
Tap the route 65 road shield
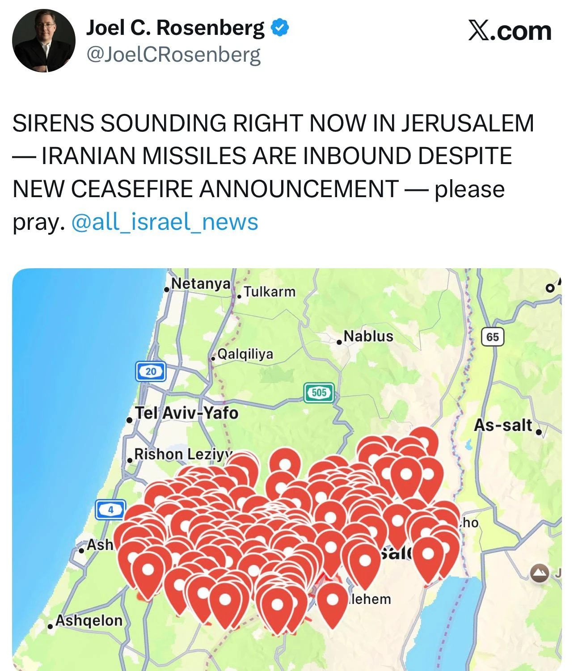[492, 337]
